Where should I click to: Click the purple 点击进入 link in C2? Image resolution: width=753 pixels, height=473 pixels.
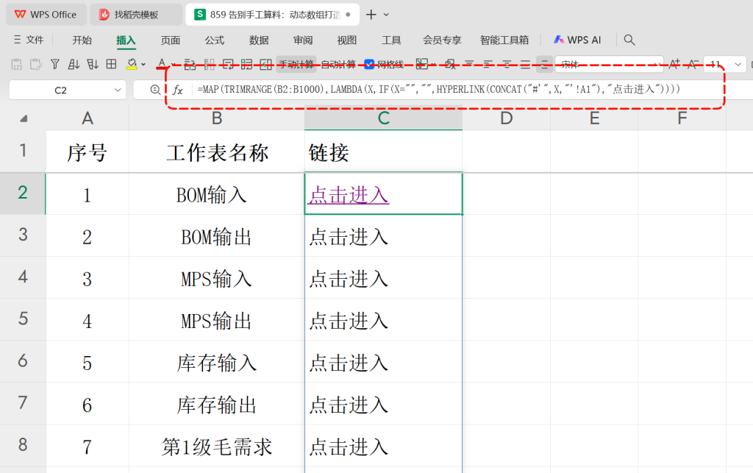tap(349, 195)
